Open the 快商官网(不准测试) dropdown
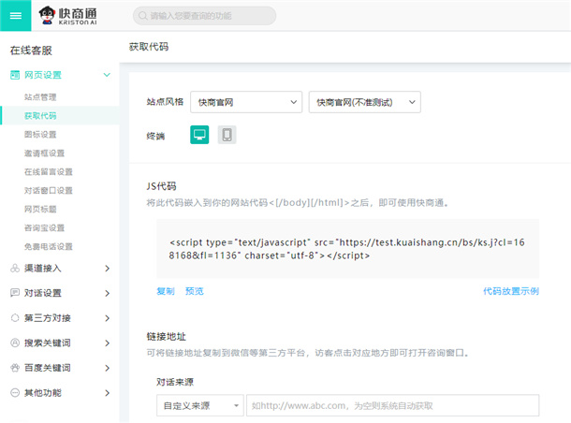The width and height of the screenshot is (571, 423). 364,101
